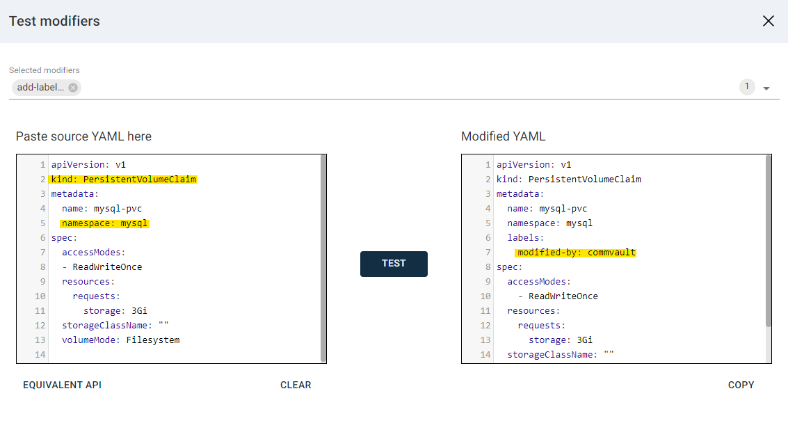Close the Test modifiers dialog

[768, 21]
